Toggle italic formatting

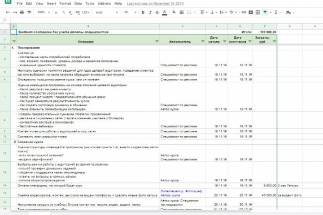tap(150, 13)
